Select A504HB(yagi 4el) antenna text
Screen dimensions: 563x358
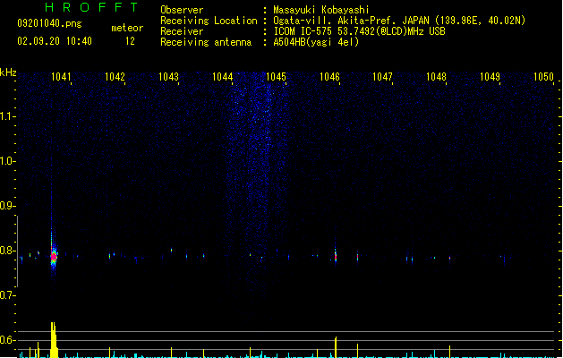click(316, 42)
